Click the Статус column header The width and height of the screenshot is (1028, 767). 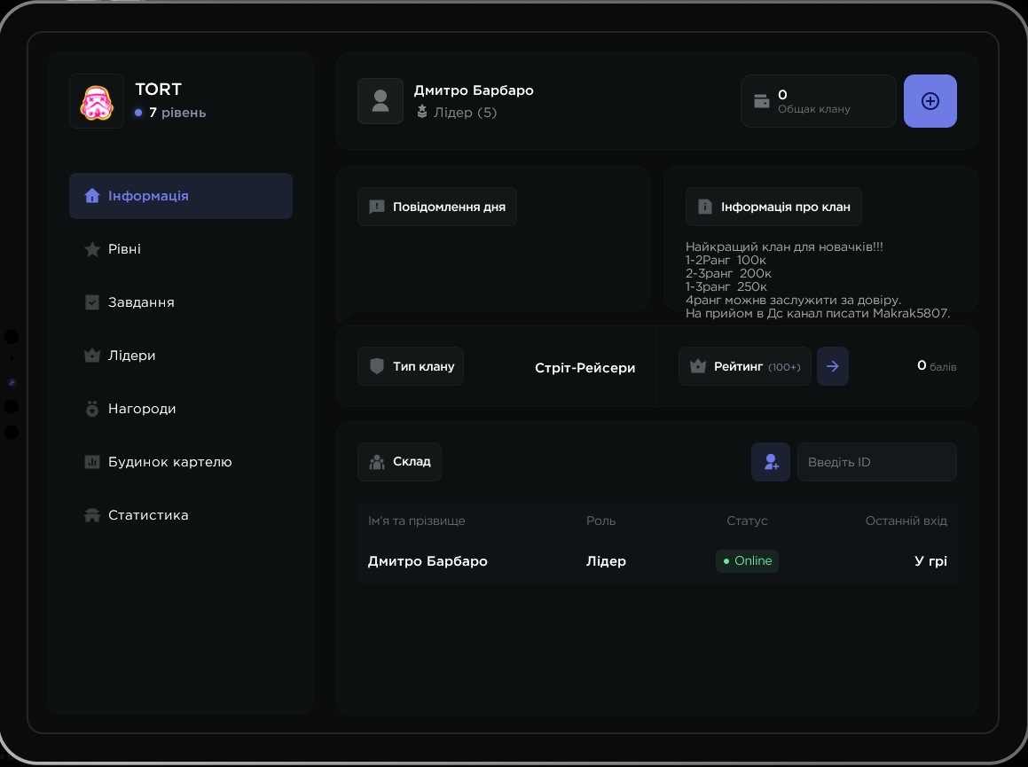tap(747, 520)
